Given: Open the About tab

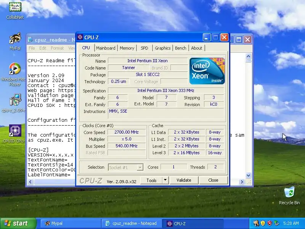Looking at the screenshot, I should pyautogui.click(x=197, y=48).
